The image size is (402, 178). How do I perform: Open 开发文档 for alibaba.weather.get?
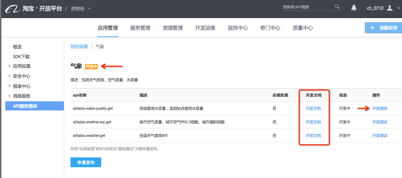pos(313,136)
